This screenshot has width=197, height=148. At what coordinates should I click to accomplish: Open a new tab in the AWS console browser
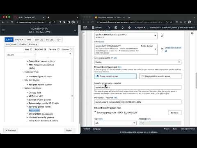click(129, 17)
